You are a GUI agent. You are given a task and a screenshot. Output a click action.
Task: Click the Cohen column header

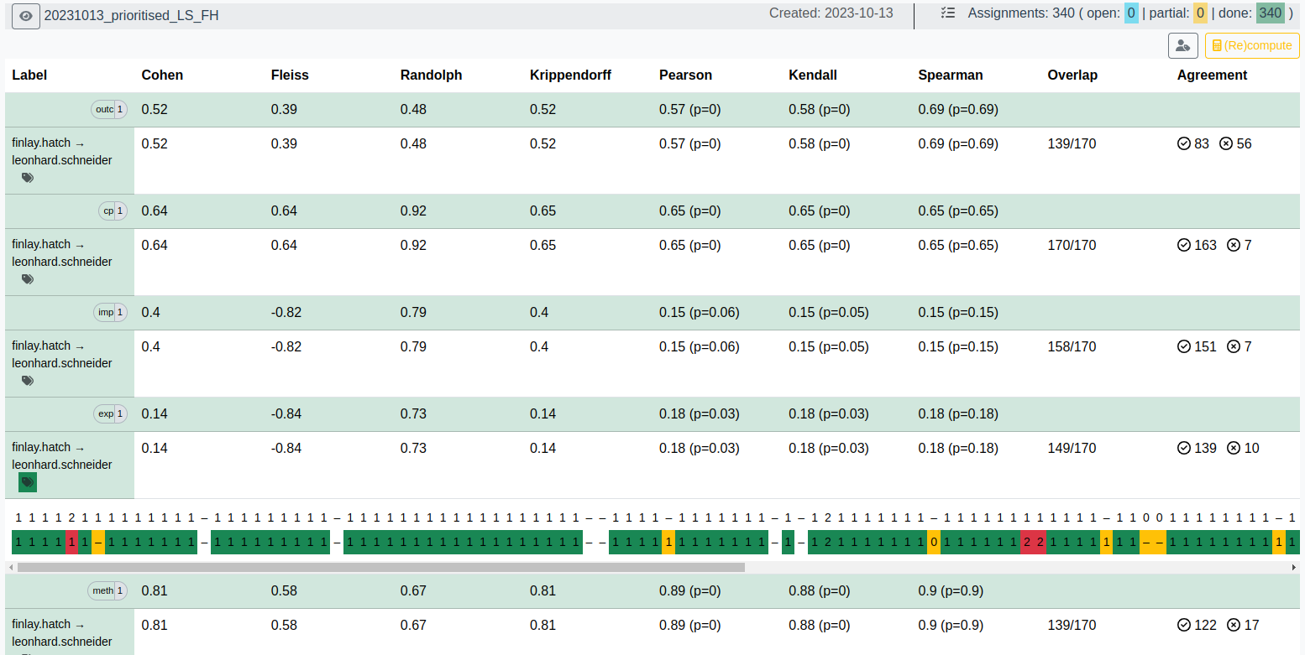pos(162,75)
